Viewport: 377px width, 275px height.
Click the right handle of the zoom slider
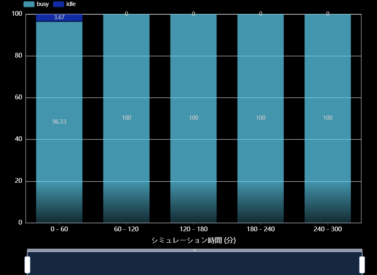pos(362,264)
